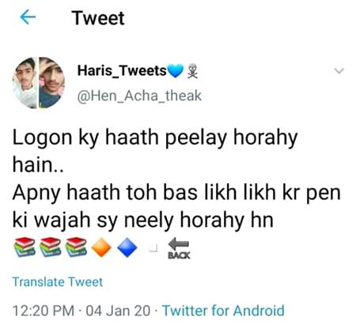Screen dimensions: 356x332
Task: Open the Twitter for Android link
Action: [x=223, y=311]
